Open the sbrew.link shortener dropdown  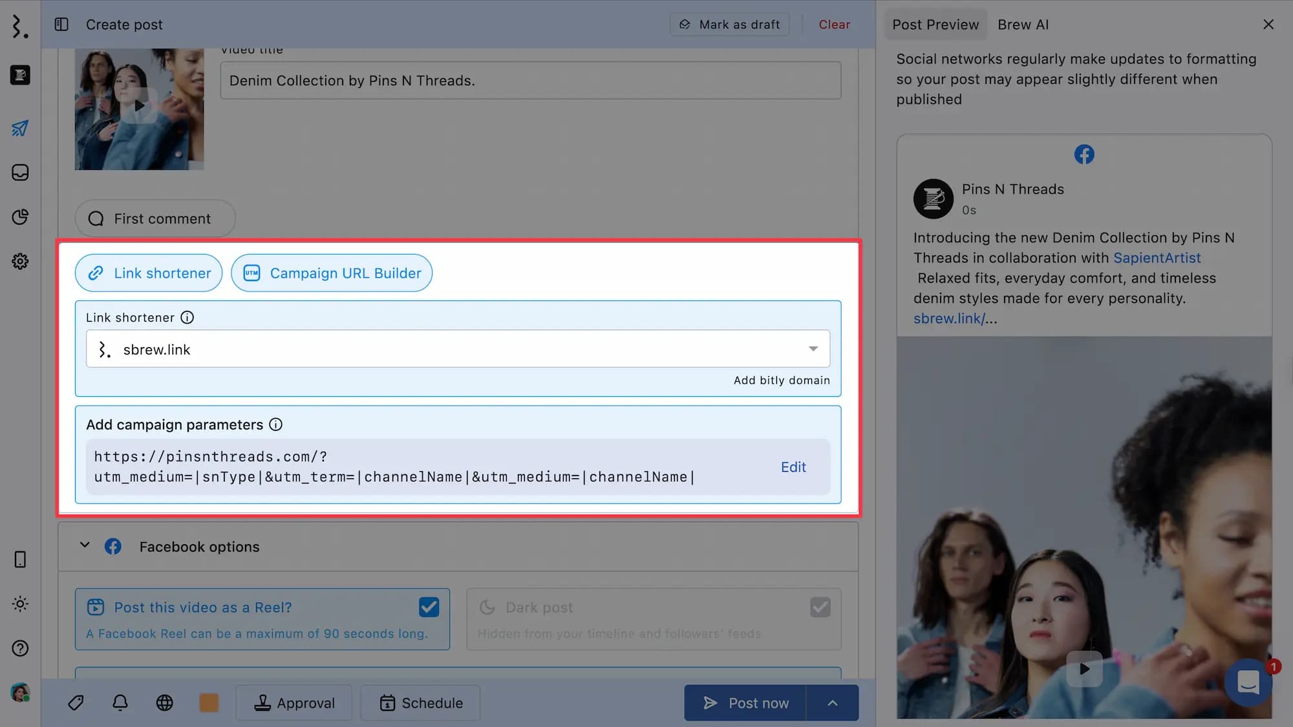tap(458, 349)
